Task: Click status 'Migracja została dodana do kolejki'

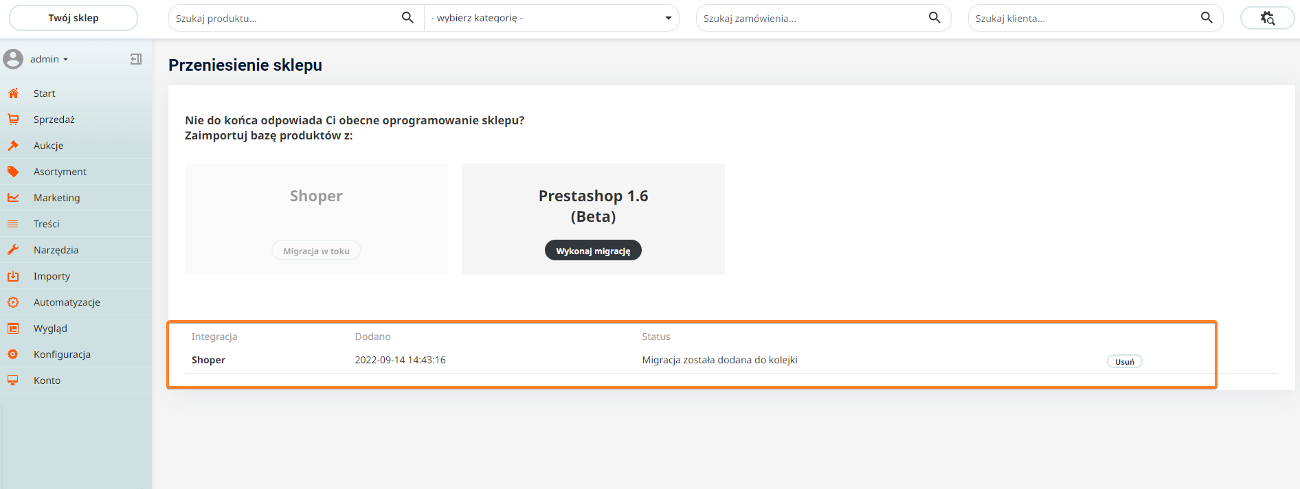Action: click(719, 360)
